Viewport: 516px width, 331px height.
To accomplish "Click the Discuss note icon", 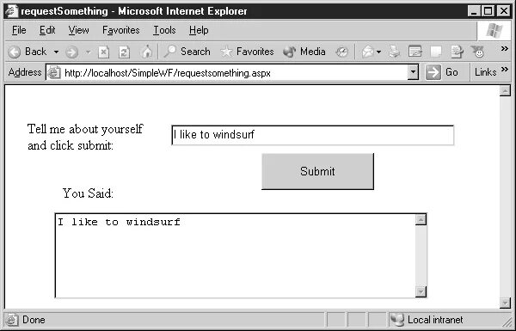I will 436,52.
